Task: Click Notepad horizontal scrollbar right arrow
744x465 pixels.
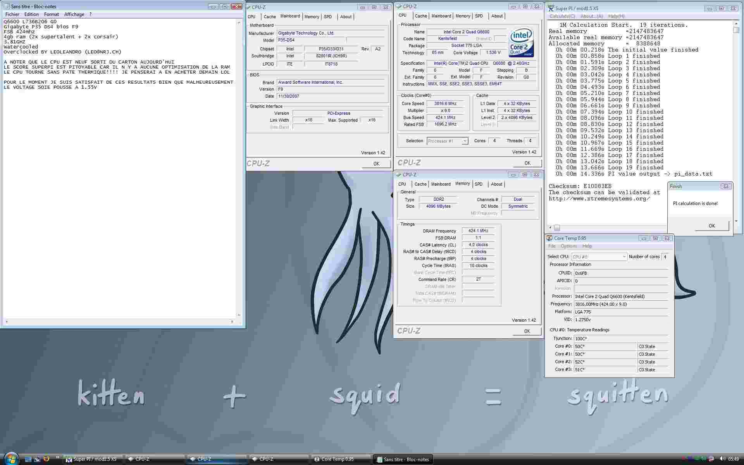Action: point(232,322)
